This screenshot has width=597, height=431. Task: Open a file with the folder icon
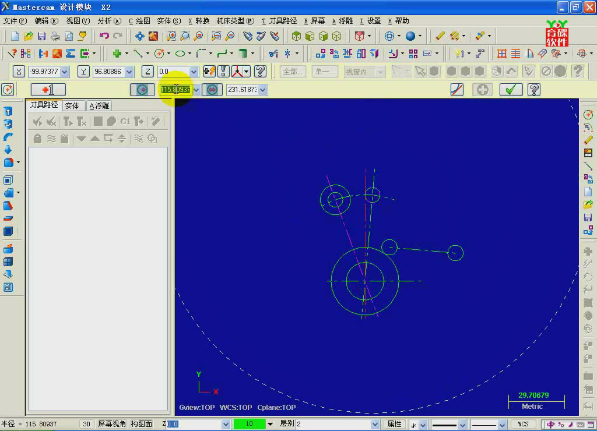pyautogui.click(x=28, y=36)
